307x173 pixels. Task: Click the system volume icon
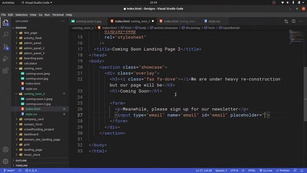pyautogui.click(x=288, y=2)
